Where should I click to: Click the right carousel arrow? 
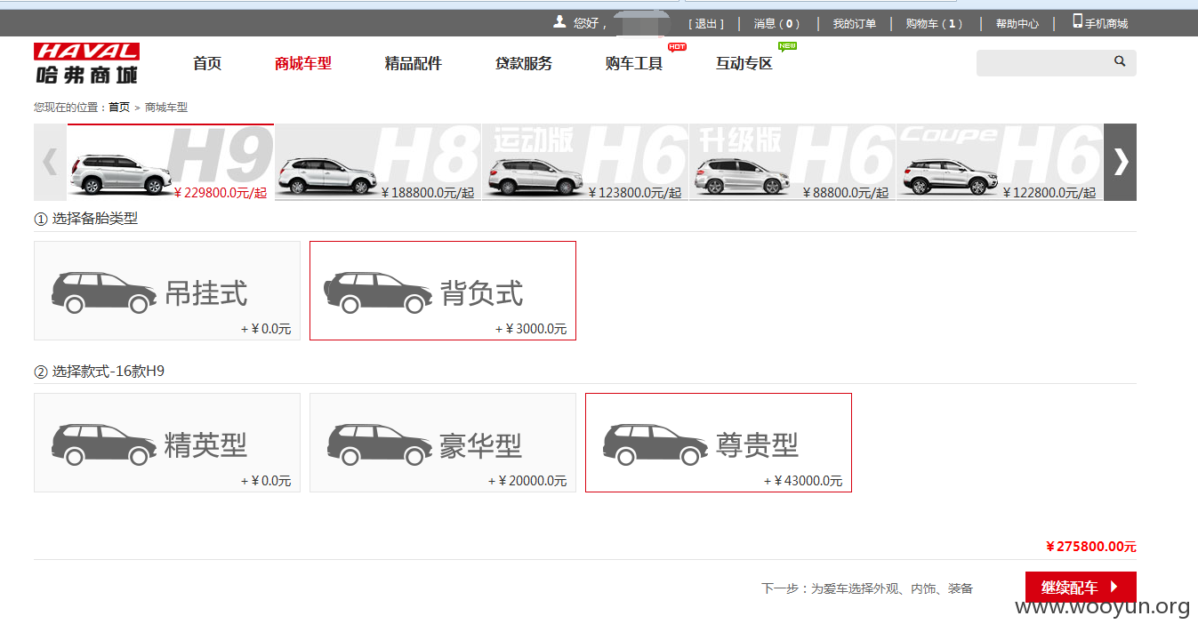[1121, 162]
